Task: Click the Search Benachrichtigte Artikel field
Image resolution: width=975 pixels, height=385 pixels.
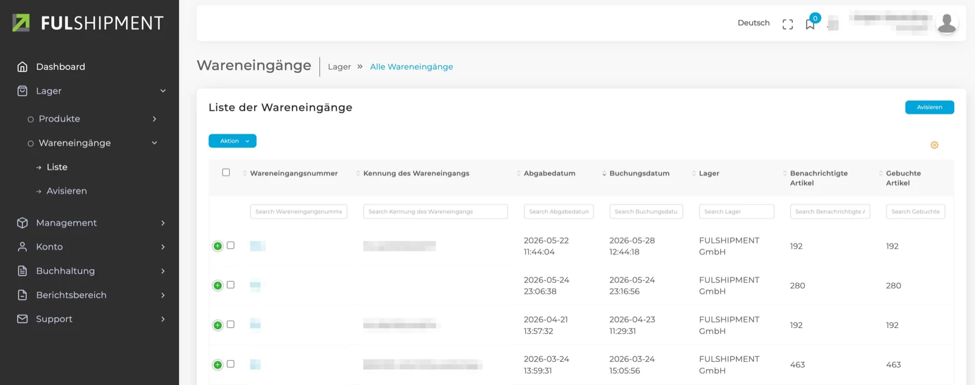Action: tap(830, 212)
